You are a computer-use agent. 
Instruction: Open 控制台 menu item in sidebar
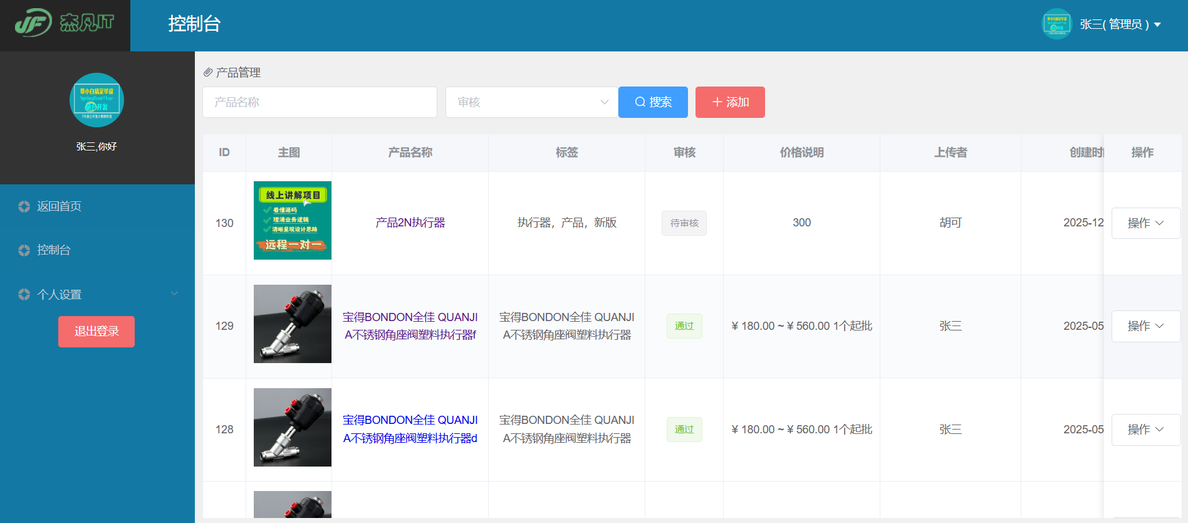(97, 250)
